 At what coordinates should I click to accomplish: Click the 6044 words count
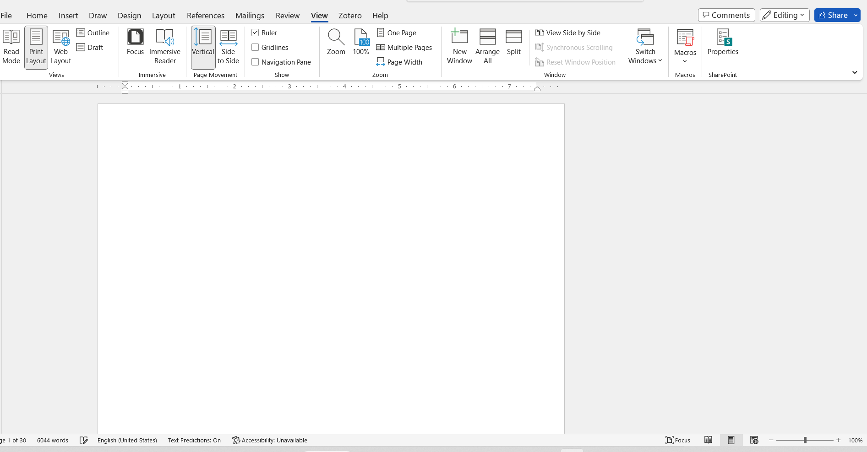click(53, 440)
